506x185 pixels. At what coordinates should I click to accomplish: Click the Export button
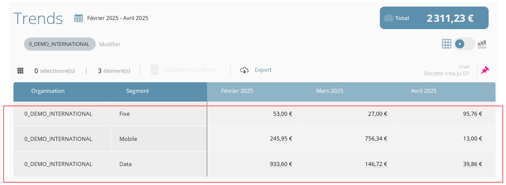(x=263, y=70)
